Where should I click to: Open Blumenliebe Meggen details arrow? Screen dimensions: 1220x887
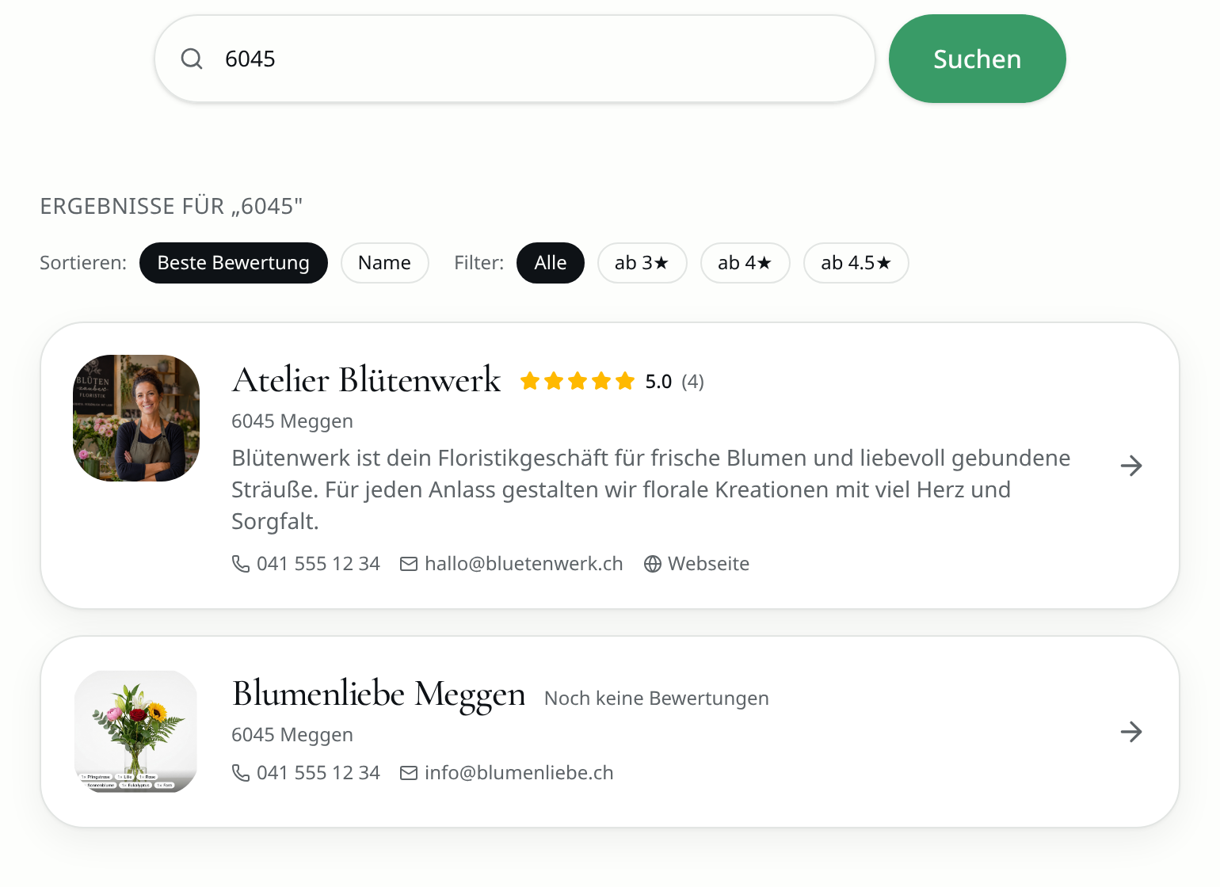(1131, 732)
